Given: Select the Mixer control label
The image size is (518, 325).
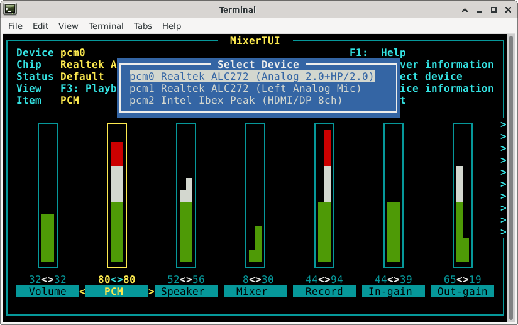Looking at the screenshot, I should (255, 292).
